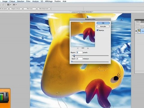
Task: Open the blend mode dropdown in Calques
Action: tap(140, 24)
